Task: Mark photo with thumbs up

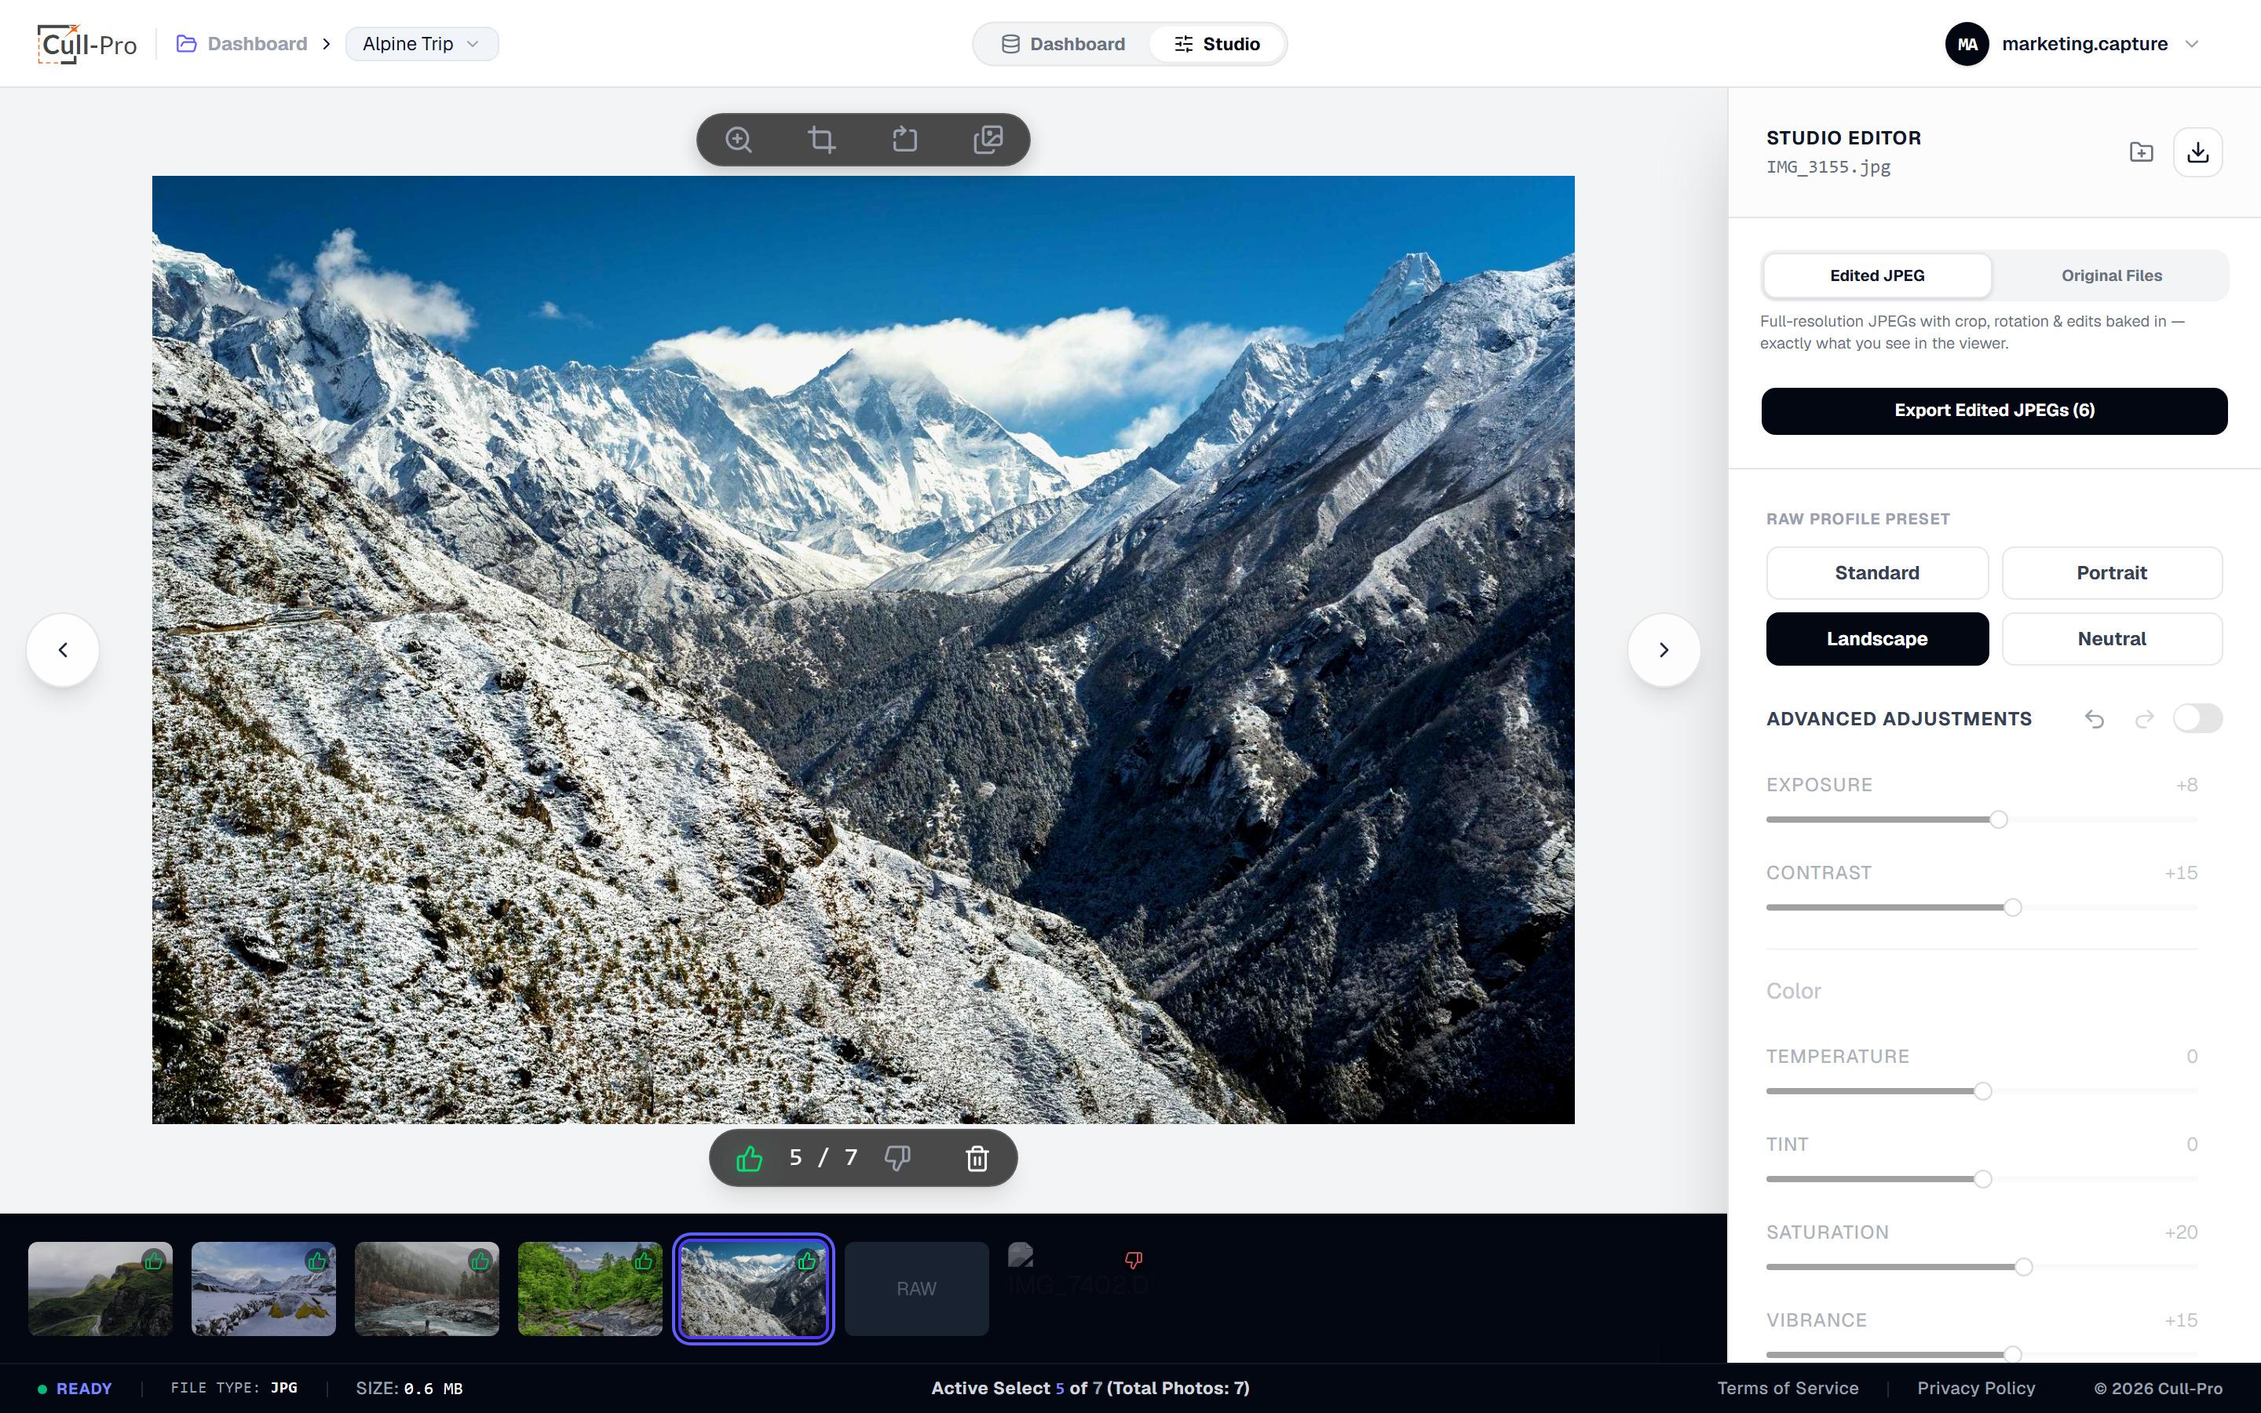Action: [749, 1159]
